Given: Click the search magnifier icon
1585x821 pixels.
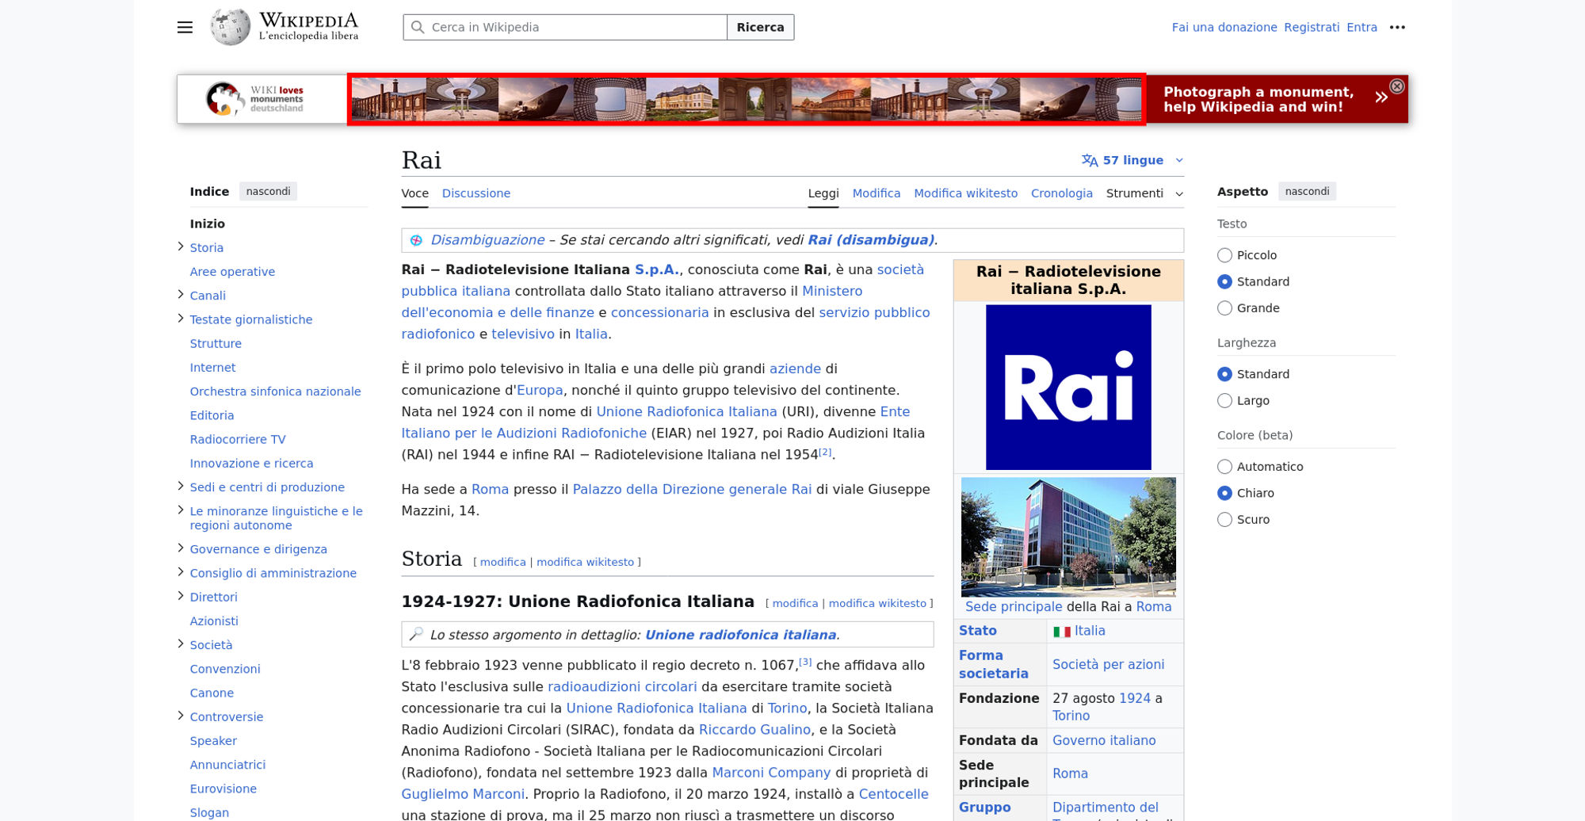Looking at the screenshot, I should [x=418, y=27].
